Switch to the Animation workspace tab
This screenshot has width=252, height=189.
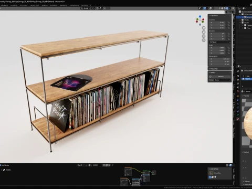click(54, 5)
